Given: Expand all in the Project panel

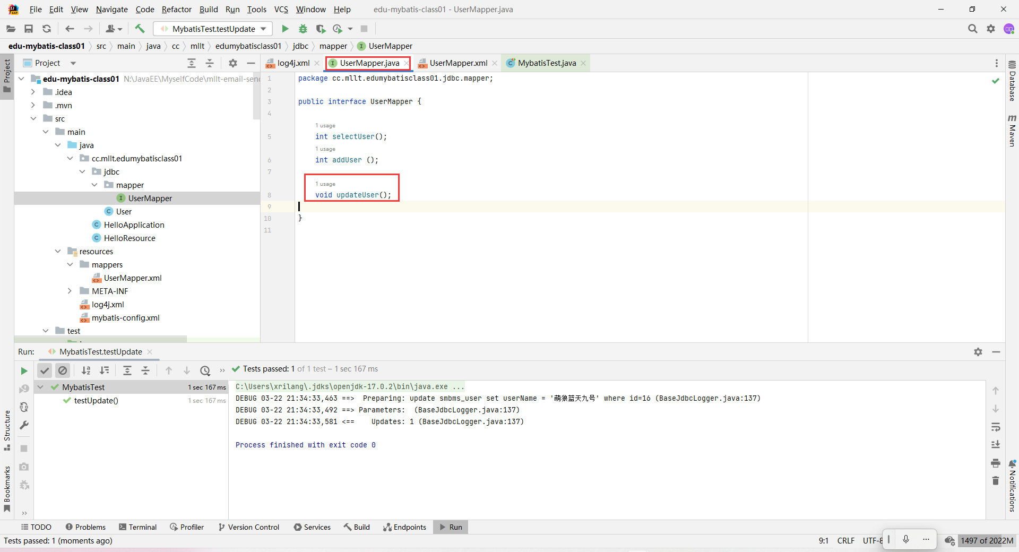Looking at the screenshot, I should click(192, 63).
